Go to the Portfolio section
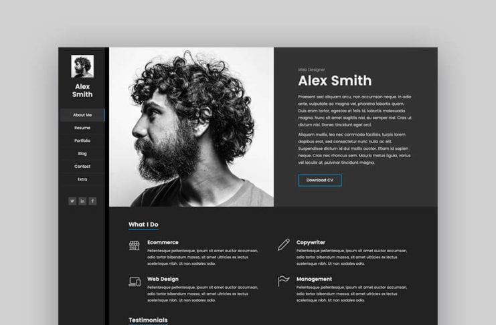 click(82, 140)
